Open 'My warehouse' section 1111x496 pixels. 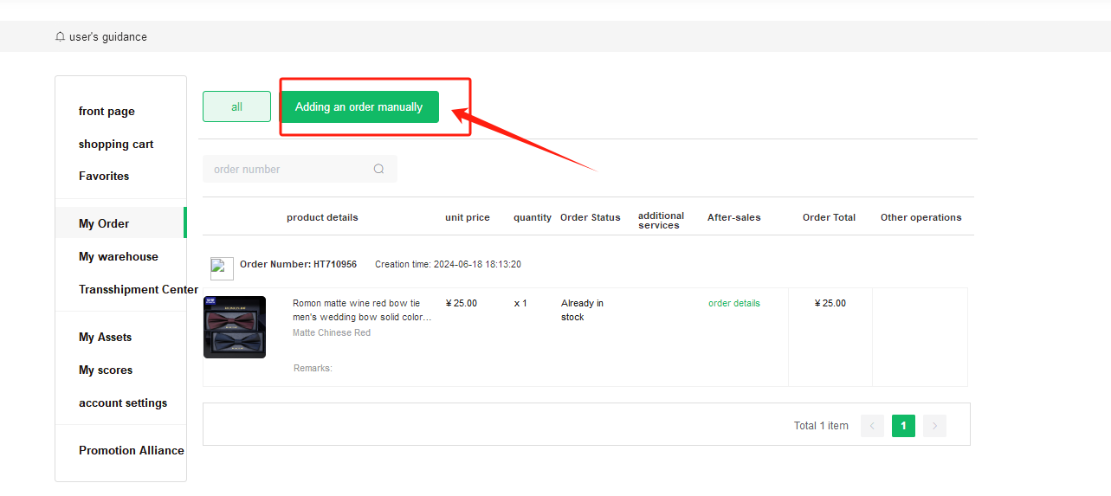[x=119, y=256]
